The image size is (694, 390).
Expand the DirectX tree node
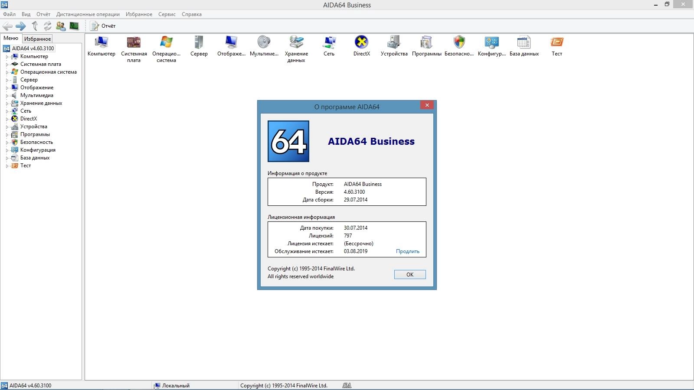(7, 119)
